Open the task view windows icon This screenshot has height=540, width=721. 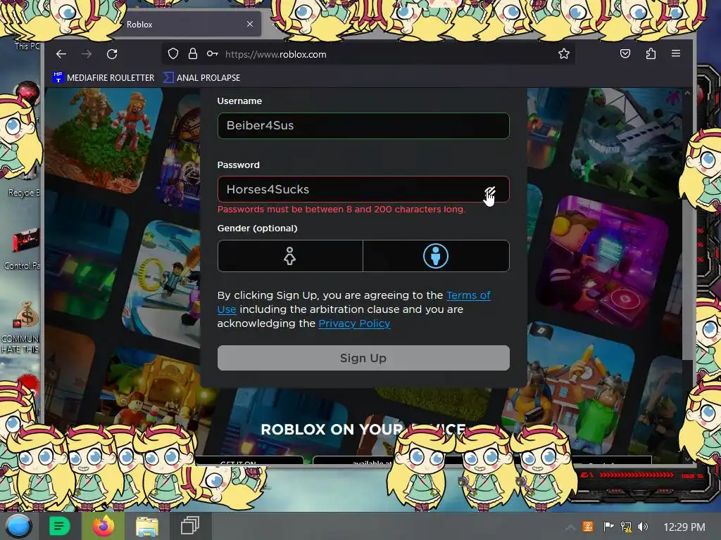pyautogui.click(x=189, y=526)
